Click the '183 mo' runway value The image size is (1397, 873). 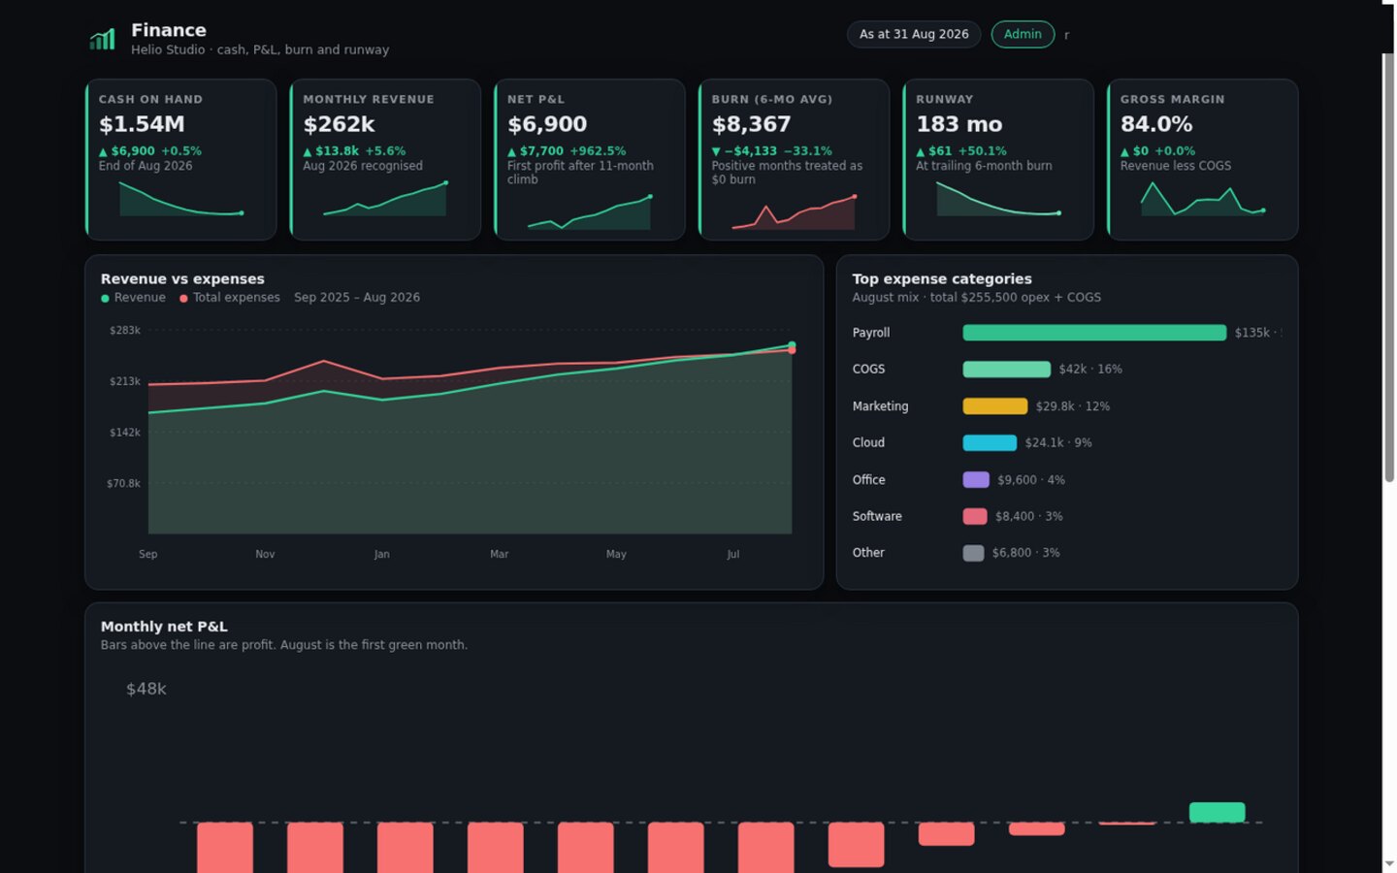(959, 124)
